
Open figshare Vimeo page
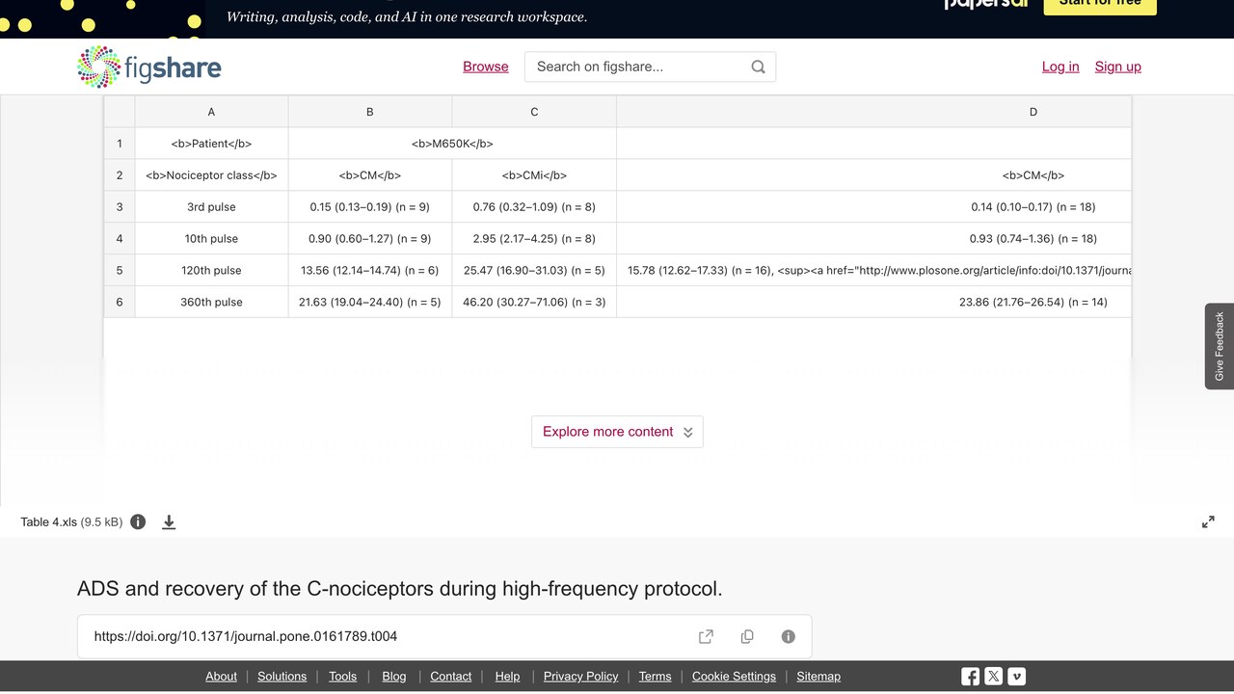pyautogui.click(x=1017, y=677)
